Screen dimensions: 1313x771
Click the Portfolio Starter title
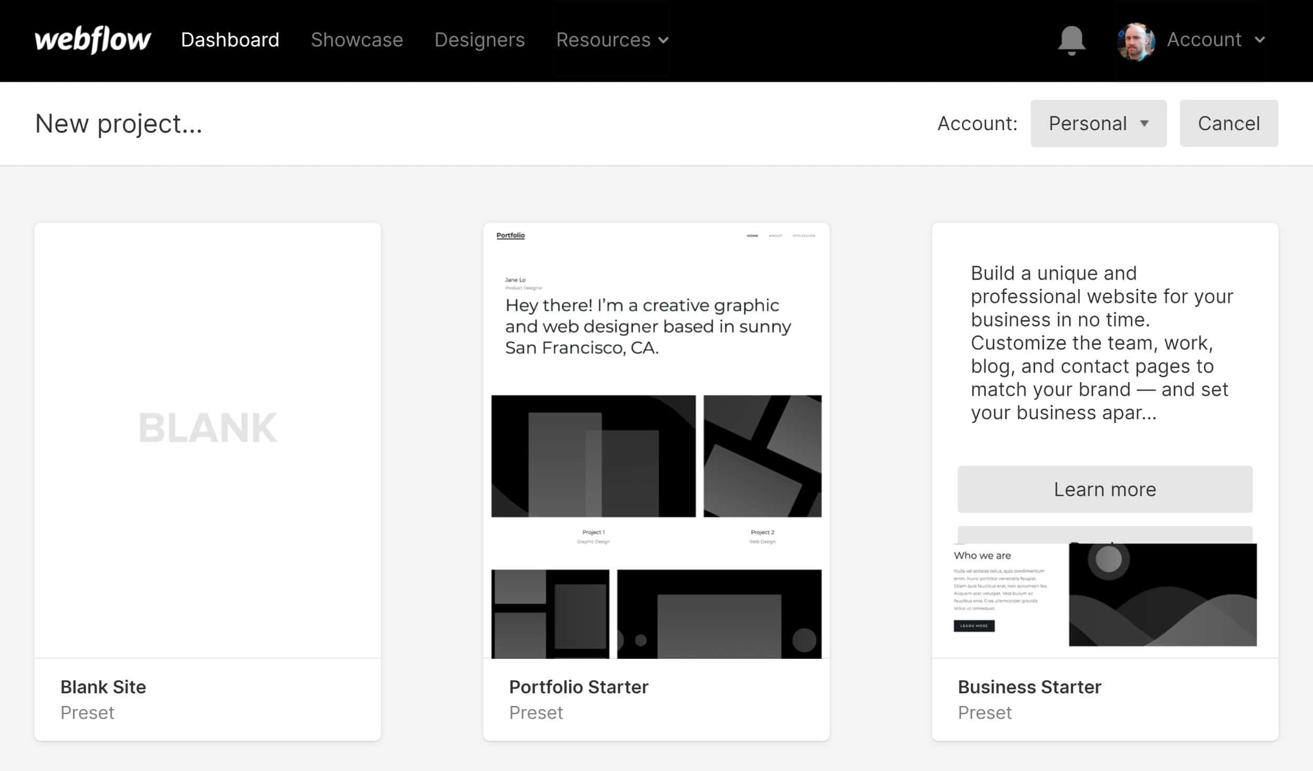click(578, 686)
